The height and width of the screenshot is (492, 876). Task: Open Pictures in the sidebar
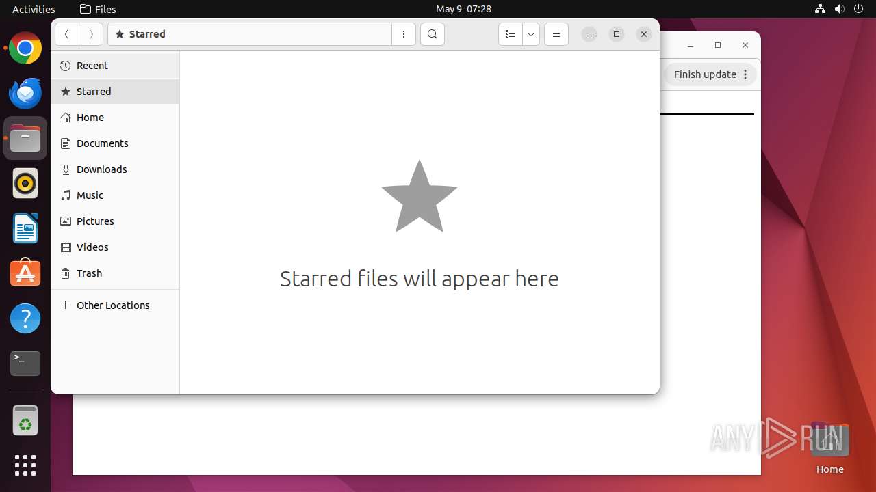(x=115, y=221)
